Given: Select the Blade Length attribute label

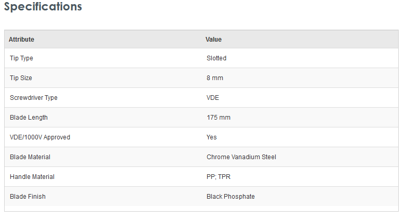Looking at the screenshot, I should tap(29, 118).
